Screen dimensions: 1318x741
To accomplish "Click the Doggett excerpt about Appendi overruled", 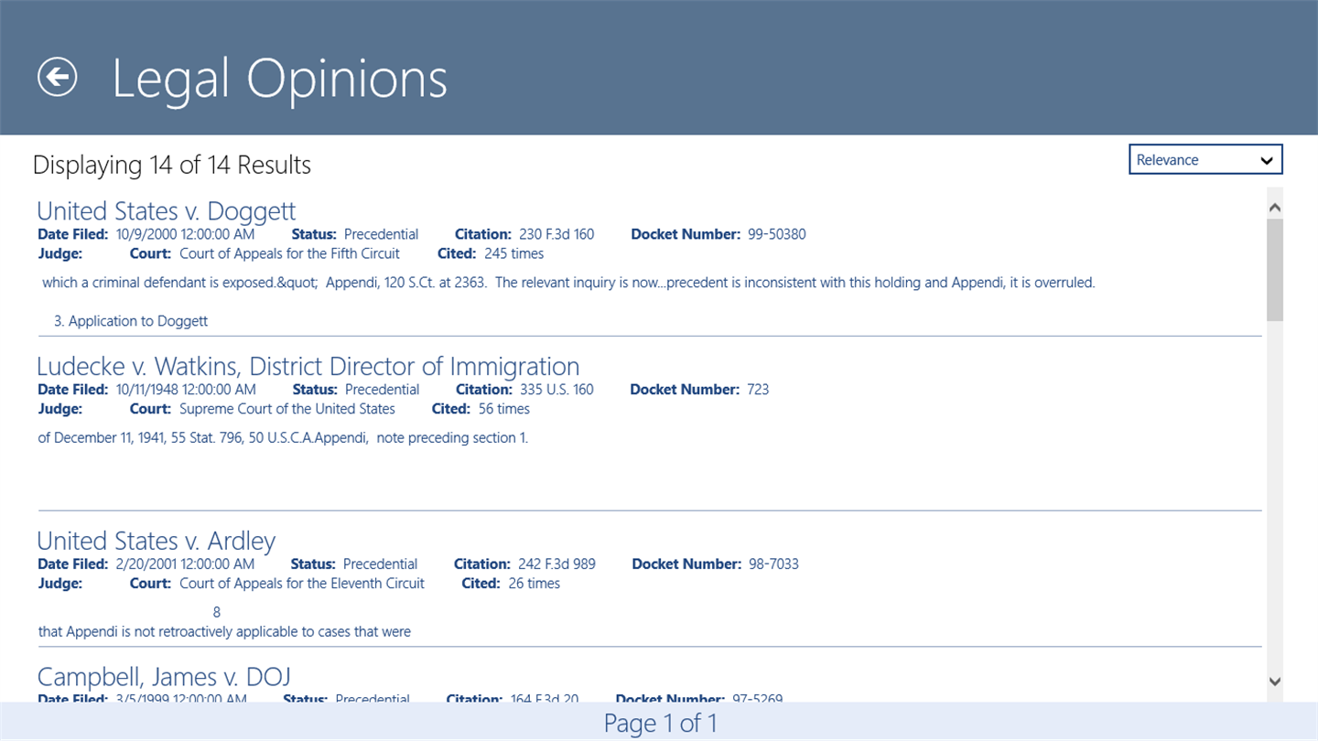I will coord(567,283).
